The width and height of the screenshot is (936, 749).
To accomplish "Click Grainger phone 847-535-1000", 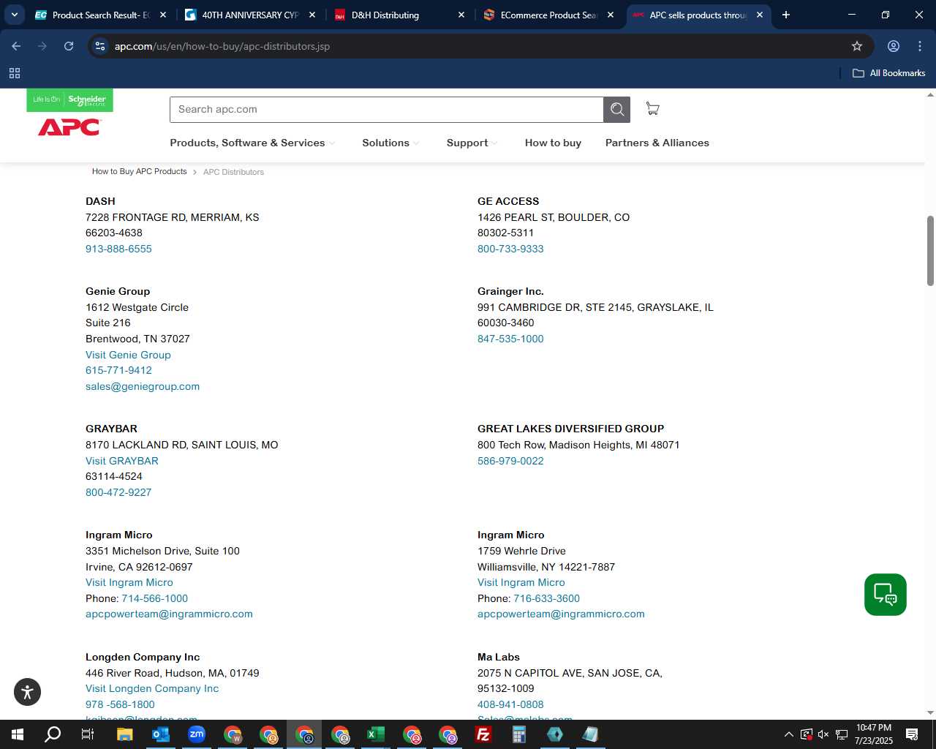I will point(510,339).
